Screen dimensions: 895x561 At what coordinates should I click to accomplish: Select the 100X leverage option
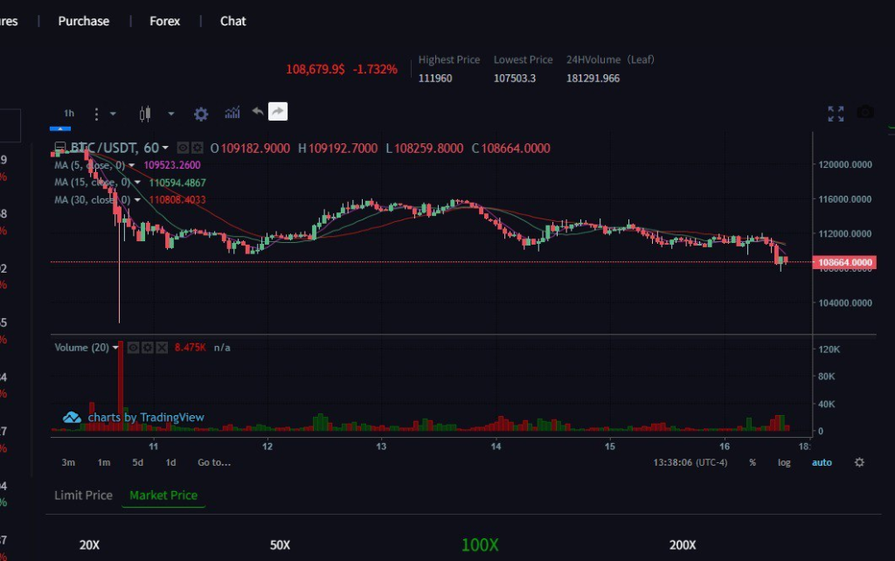[x=480, y=544]
